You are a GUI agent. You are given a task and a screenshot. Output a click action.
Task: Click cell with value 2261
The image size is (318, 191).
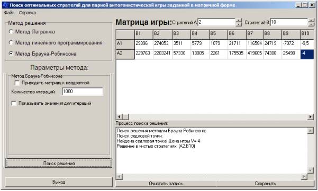219,54
